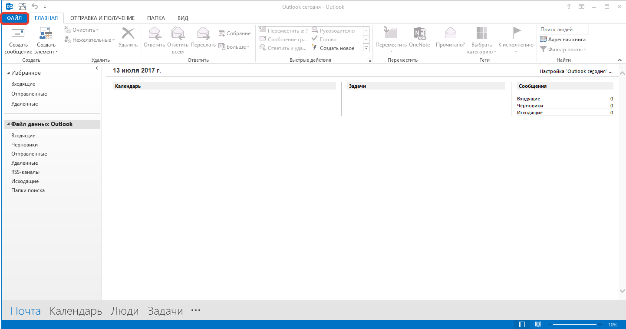626x329 pixels.
Task: Open the Junk (Нежелательные) dropdown
Action: pos(89,40)
